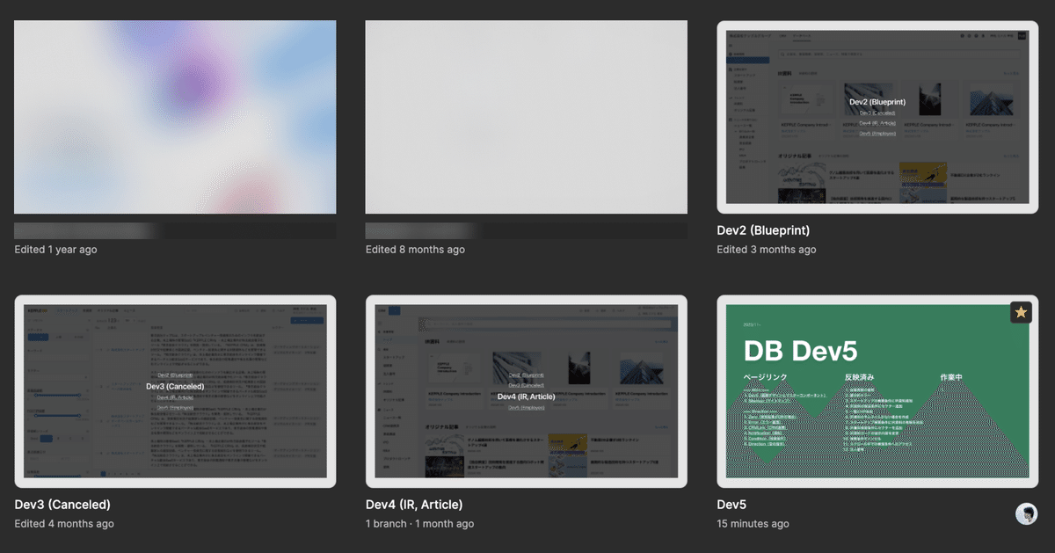Click the 'Edited 8 months ago' label
Viewport: 1055px width, 553px height.
(x=415, y=250)
